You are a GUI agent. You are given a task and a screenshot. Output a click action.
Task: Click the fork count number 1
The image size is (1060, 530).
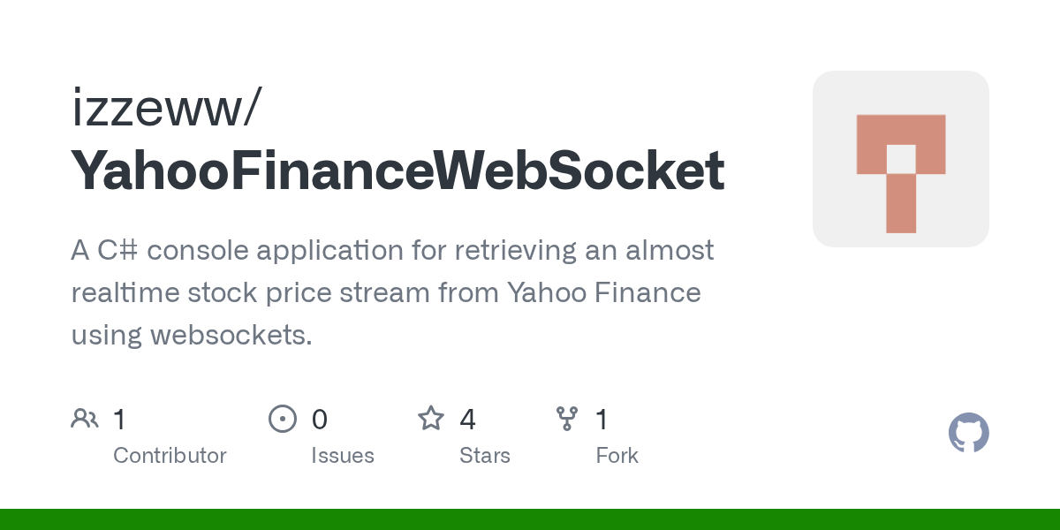(602, 420)
